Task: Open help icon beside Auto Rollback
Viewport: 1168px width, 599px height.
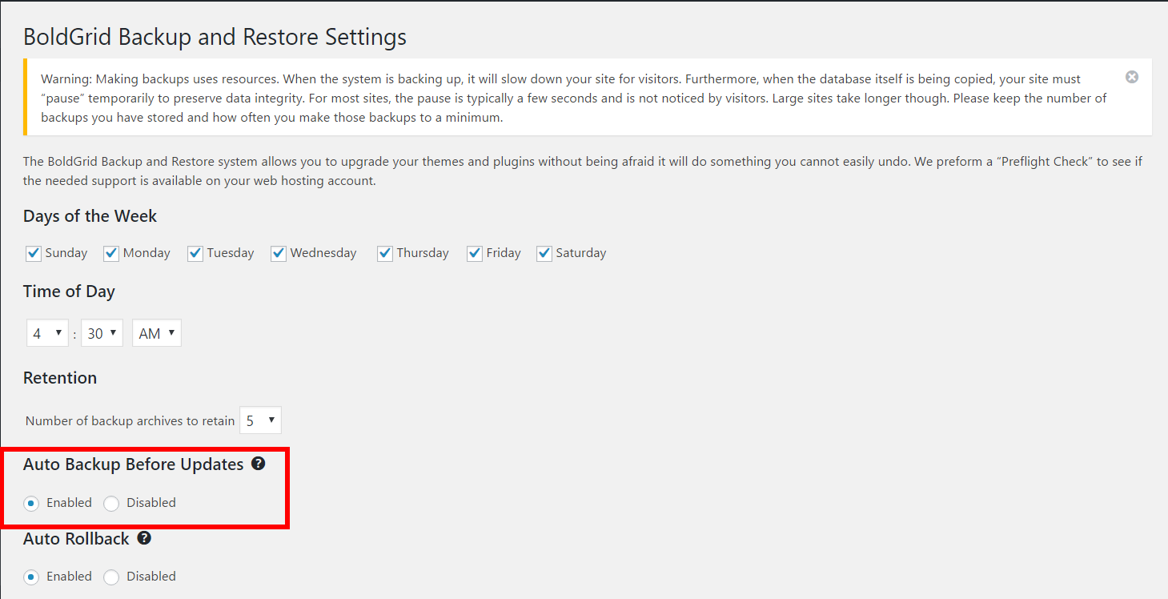Action: coord(144,538)
